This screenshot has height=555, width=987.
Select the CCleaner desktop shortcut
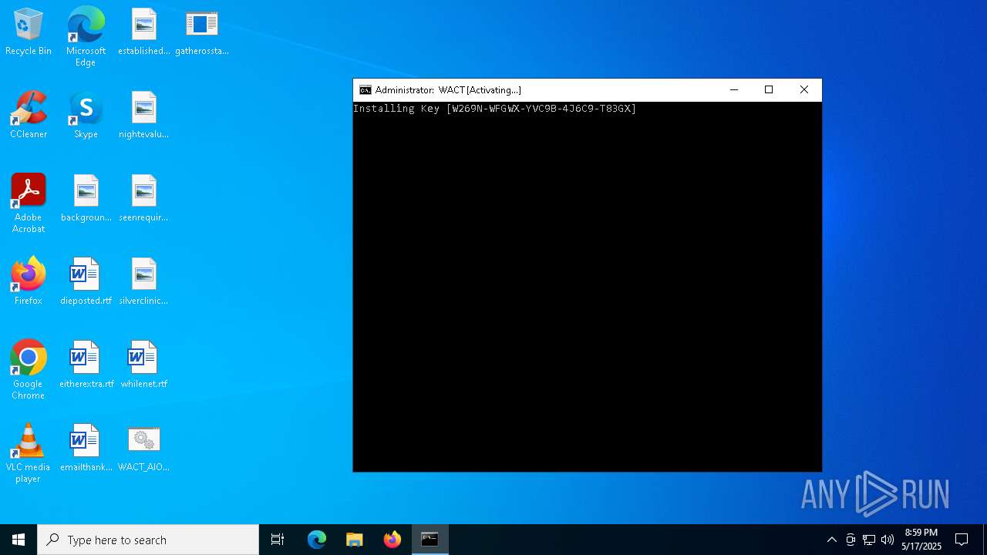coord(29,116)
